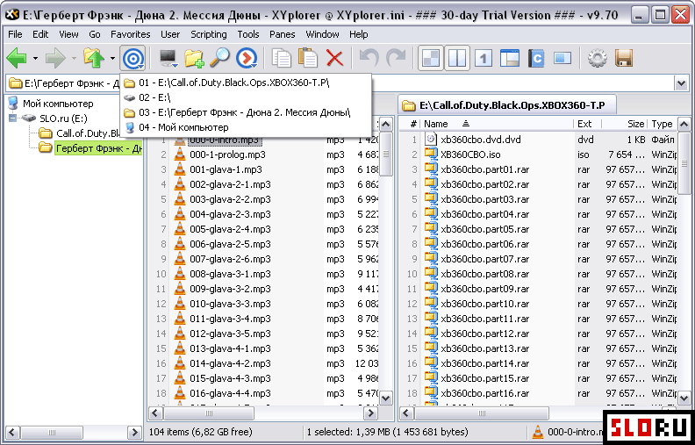Sort right pane by Name column
The image size is (695, 445).
[498, 124]
